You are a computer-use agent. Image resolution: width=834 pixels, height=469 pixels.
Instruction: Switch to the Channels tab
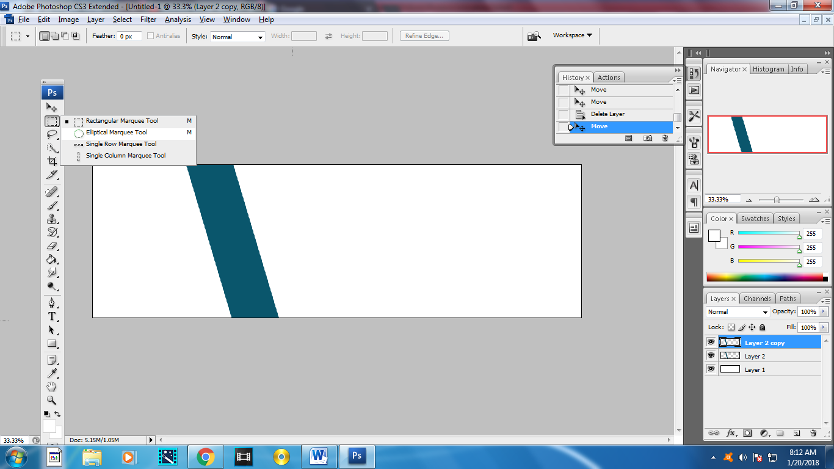pyautogui.click(x=757, y=299)
